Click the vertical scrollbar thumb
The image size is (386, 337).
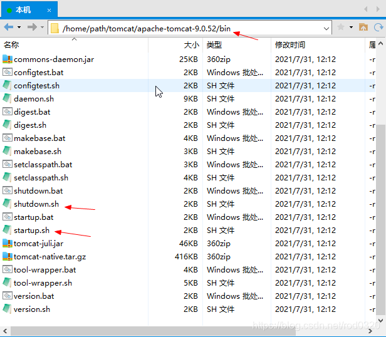(380, 219)
